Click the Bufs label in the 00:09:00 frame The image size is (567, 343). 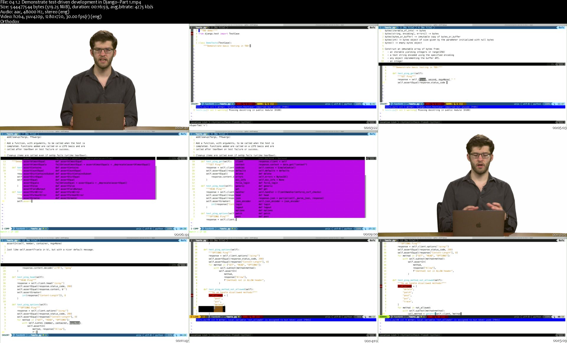click(x=372, y=134)
